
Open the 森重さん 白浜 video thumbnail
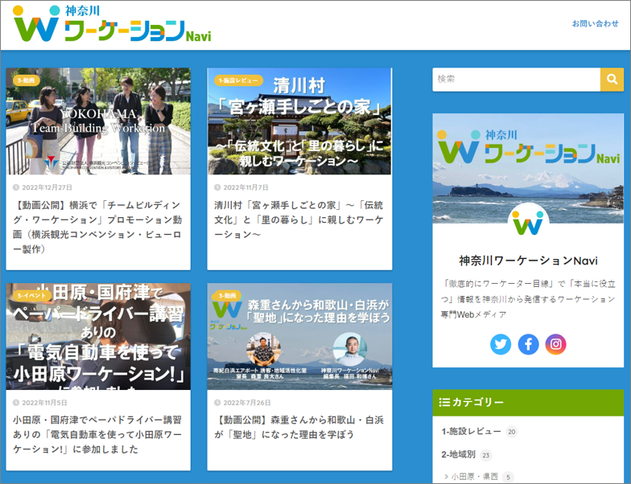coord(299,336)
